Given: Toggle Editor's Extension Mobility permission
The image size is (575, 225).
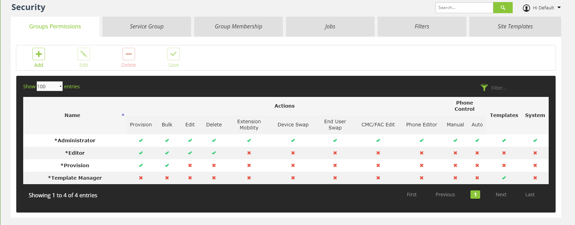Looking at the screenshot, I should [249, 153].
